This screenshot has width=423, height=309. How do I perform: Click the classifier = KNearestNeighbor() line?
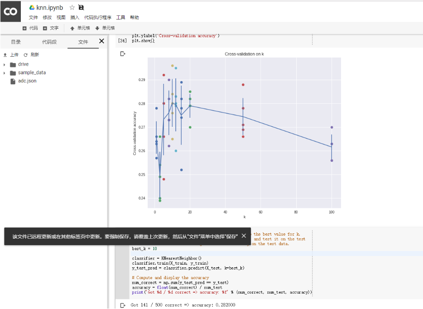(x=167, y=258)
